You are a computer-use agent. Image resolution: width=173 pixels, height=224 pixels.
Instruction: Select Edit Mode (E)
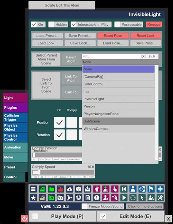pyautogui.click(x=131, y=216)
